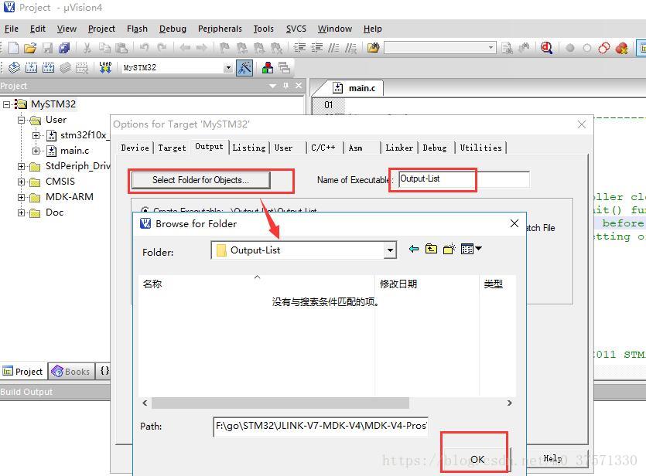646x476 pixels.
Task: Sort by the 名称 column header
Action: click(257, 284)
